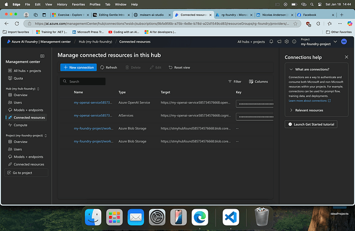This screenshot has height=231, width=355.
Task: Open the notifications bell
Action: pyautogui.click(x=271, y=42)
